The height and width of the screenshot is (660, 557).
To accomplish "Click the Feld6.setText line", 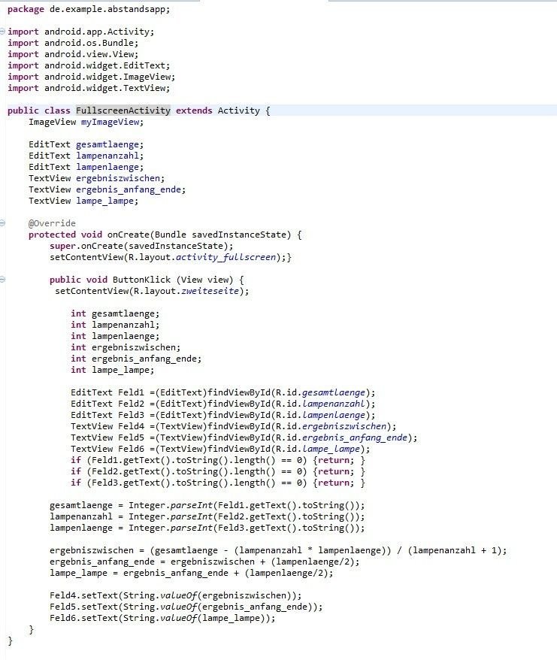I will coord(162,619).
